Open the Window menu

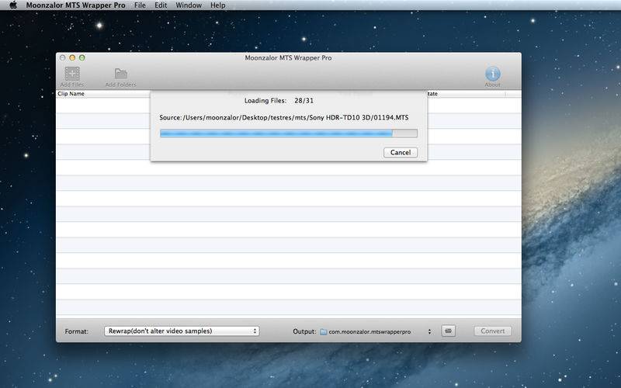(189, 5)
